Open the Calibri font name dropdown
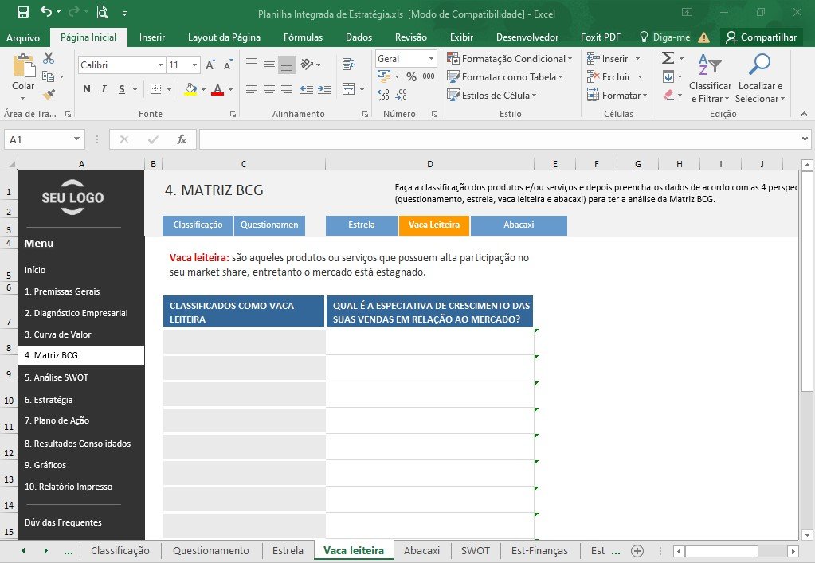The image size is (815, 563). (160, 65)
